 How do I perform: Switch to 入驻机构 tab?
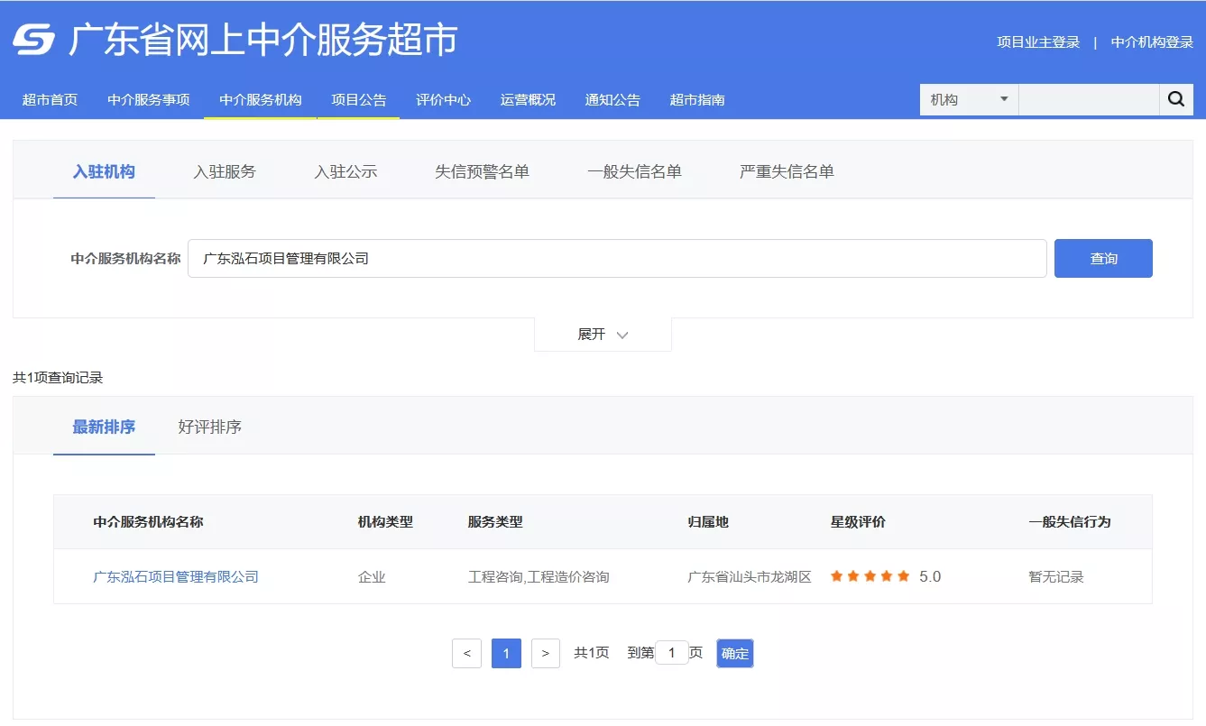click(104, 171)
